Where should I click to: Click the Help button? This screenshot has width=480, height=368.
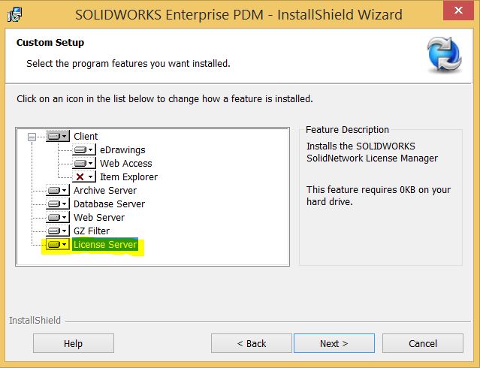73,343
